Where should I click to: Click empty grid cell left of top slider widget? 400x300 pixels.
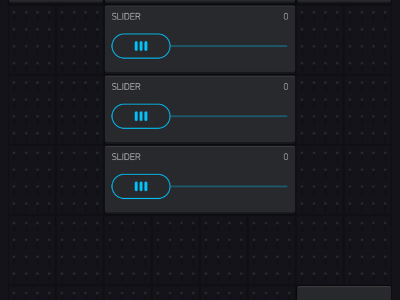click(x=80, y=39)
